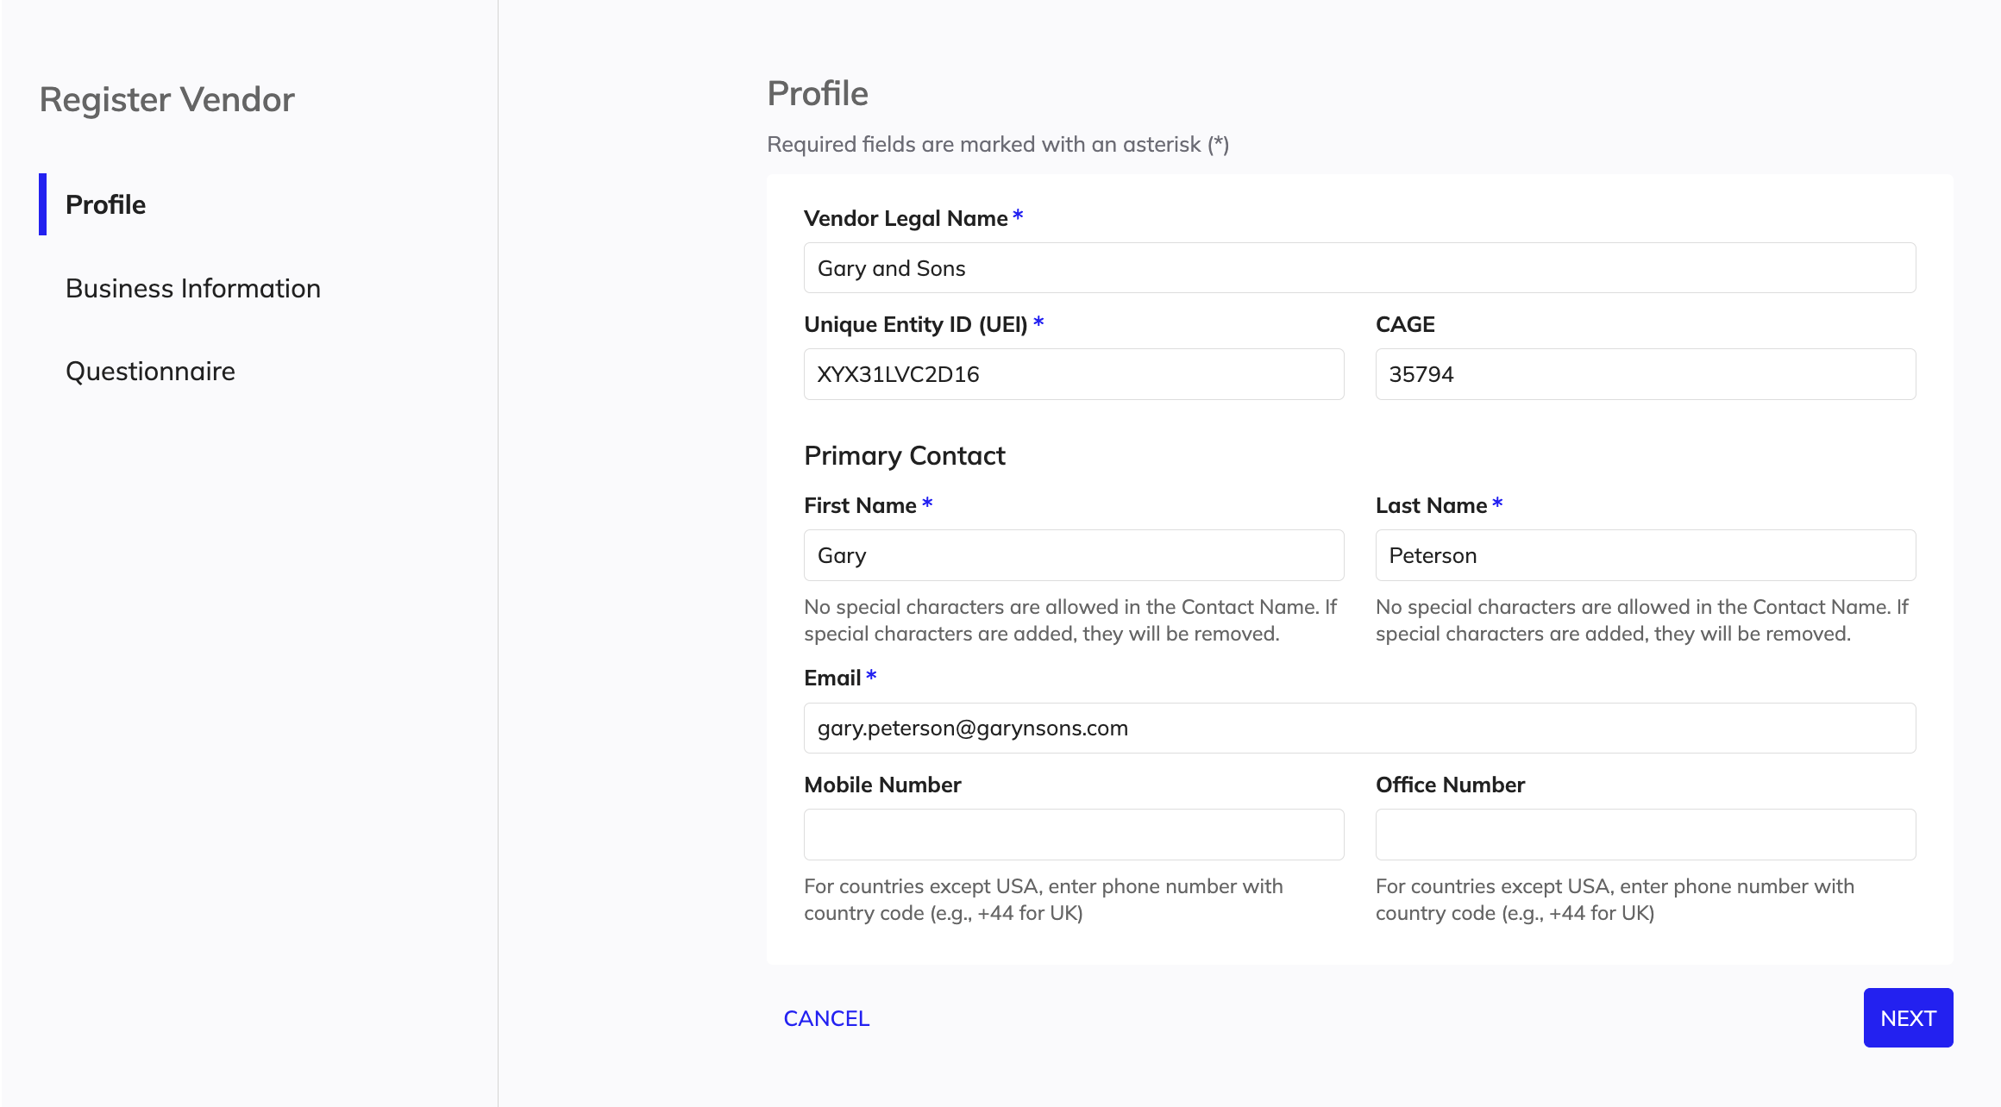Viewport: 2001px width, 1107px height.
Task: Click the Mobile Number label
Action: (882, 785)
